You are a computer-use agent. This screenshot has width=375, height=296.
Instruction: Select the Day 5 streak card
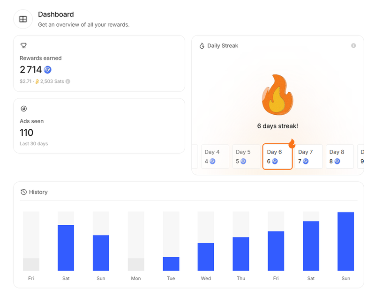[246, 156]
